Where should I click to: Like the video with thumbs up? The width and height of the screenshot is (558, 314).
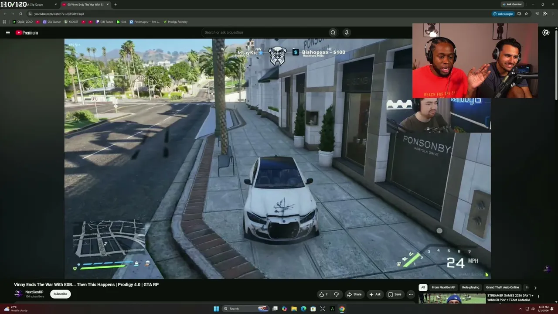323,294
